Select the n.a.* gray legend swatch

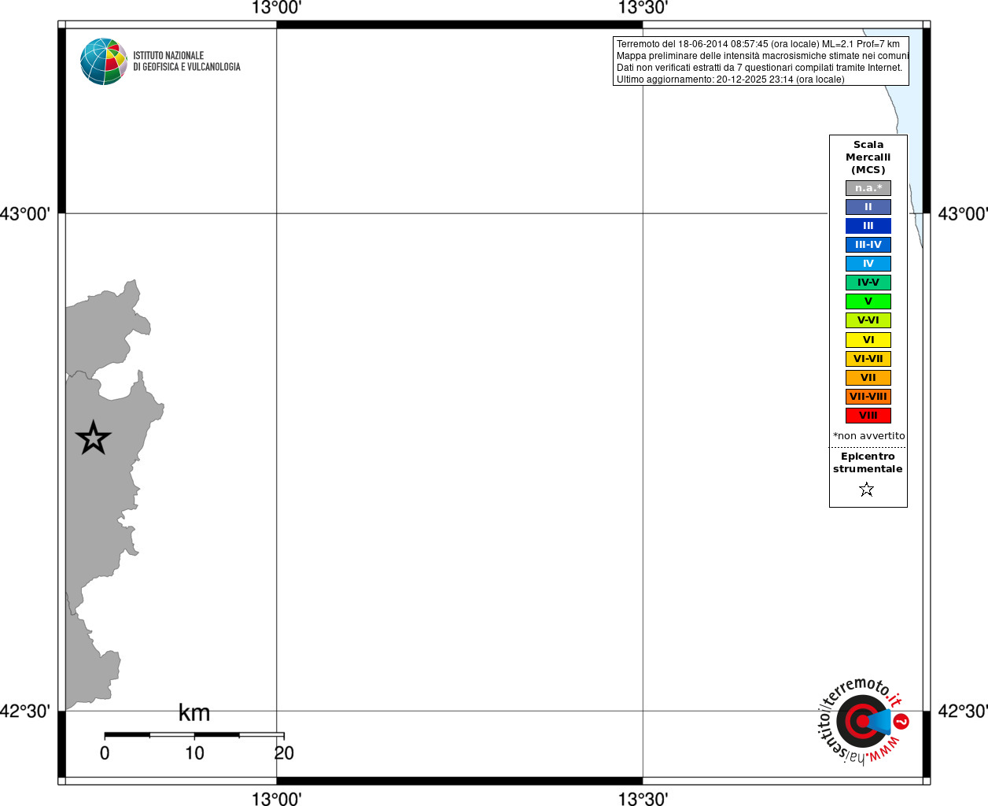click(x=868, y=188)
